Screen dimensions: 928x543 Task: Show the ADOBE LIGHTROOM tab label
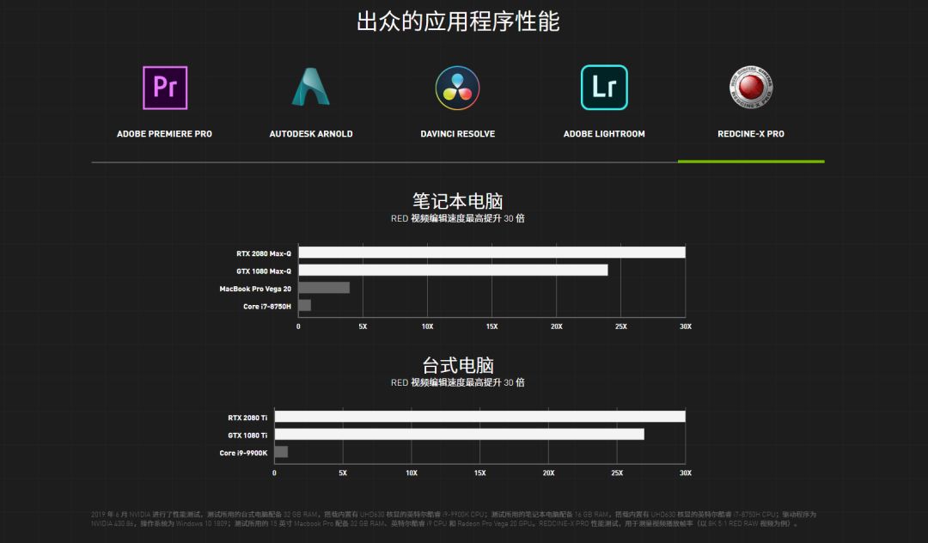604,134
